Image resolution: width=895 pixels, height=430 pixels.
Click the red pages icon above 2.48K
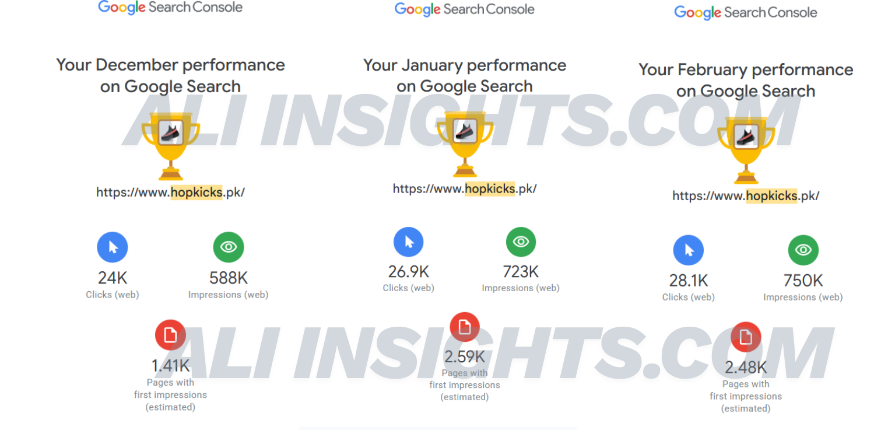[x=746, y=337]
